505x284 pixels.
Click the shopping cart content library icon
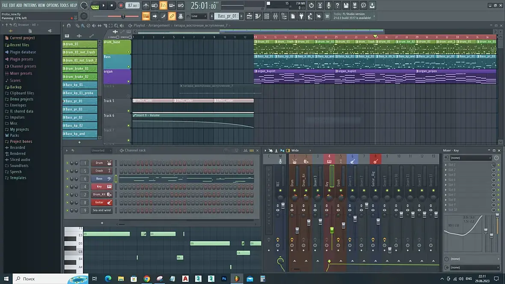pyautogui.click(x=327, y=16)
